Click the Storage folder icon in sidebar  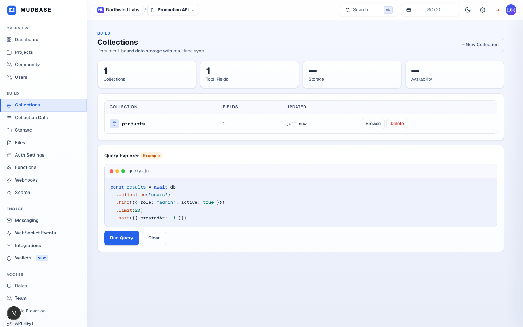[9, 130]
